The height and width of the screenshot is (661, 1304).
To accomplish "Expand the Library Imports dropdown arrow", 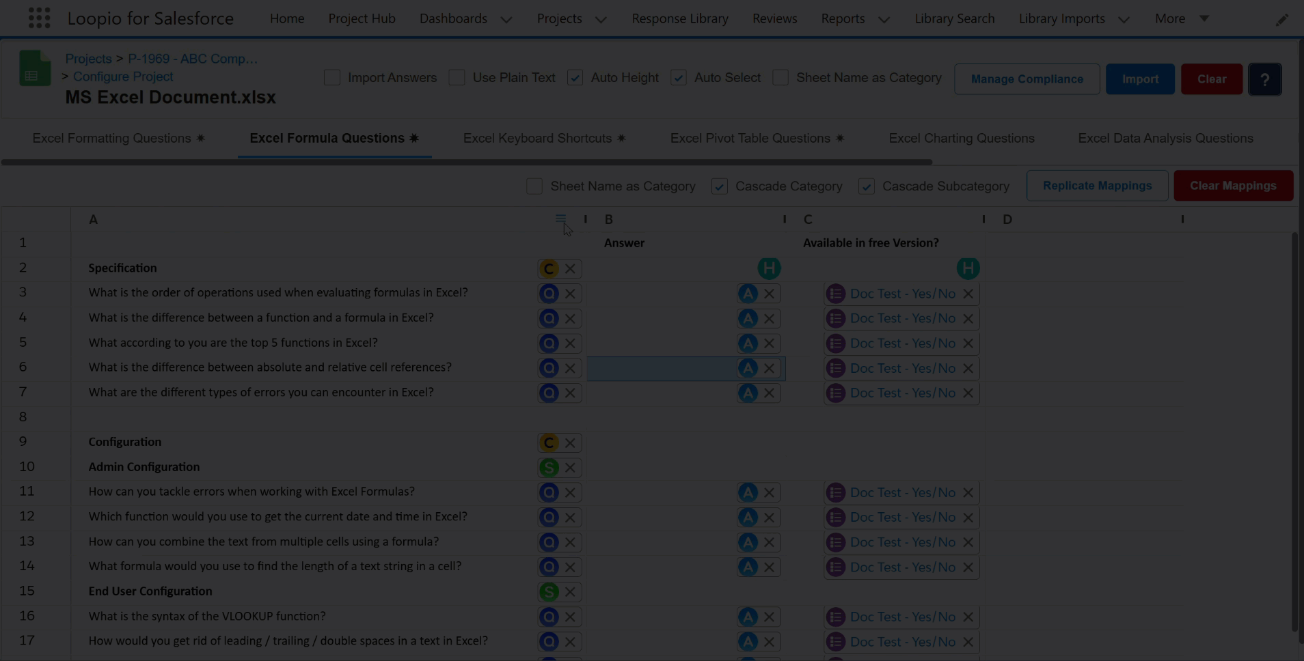I will click(x=1124, y=20).
